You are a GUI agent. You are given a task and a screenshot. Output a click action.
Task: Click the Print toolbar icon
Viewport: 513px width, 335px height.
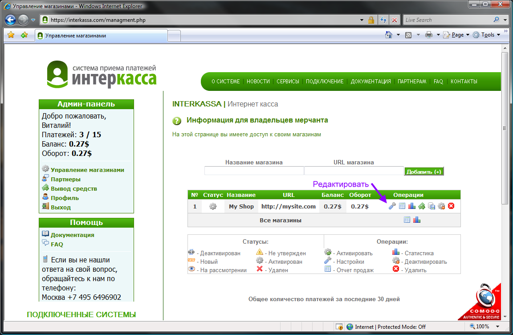(x=428, y=35)
